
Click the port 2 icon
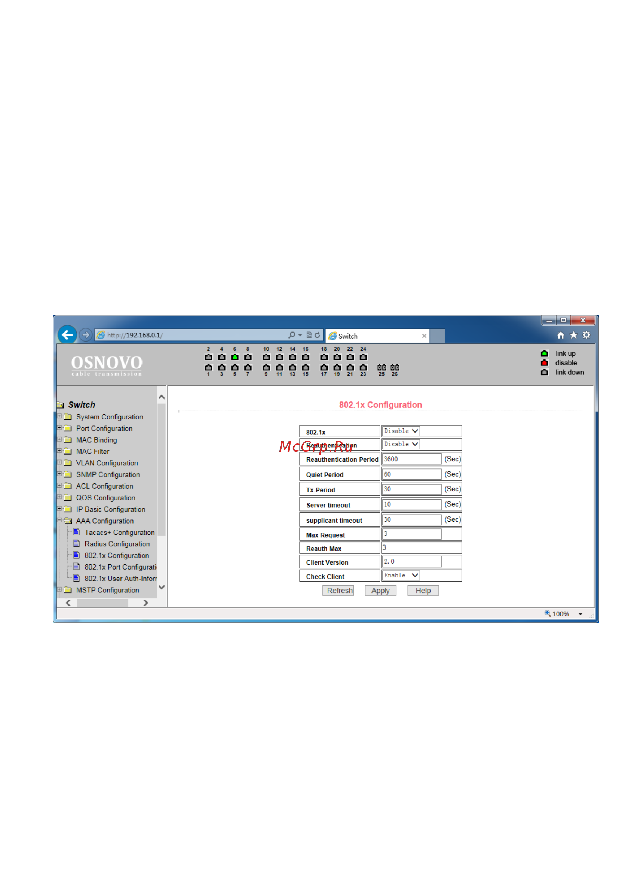[x=208, y=357]
